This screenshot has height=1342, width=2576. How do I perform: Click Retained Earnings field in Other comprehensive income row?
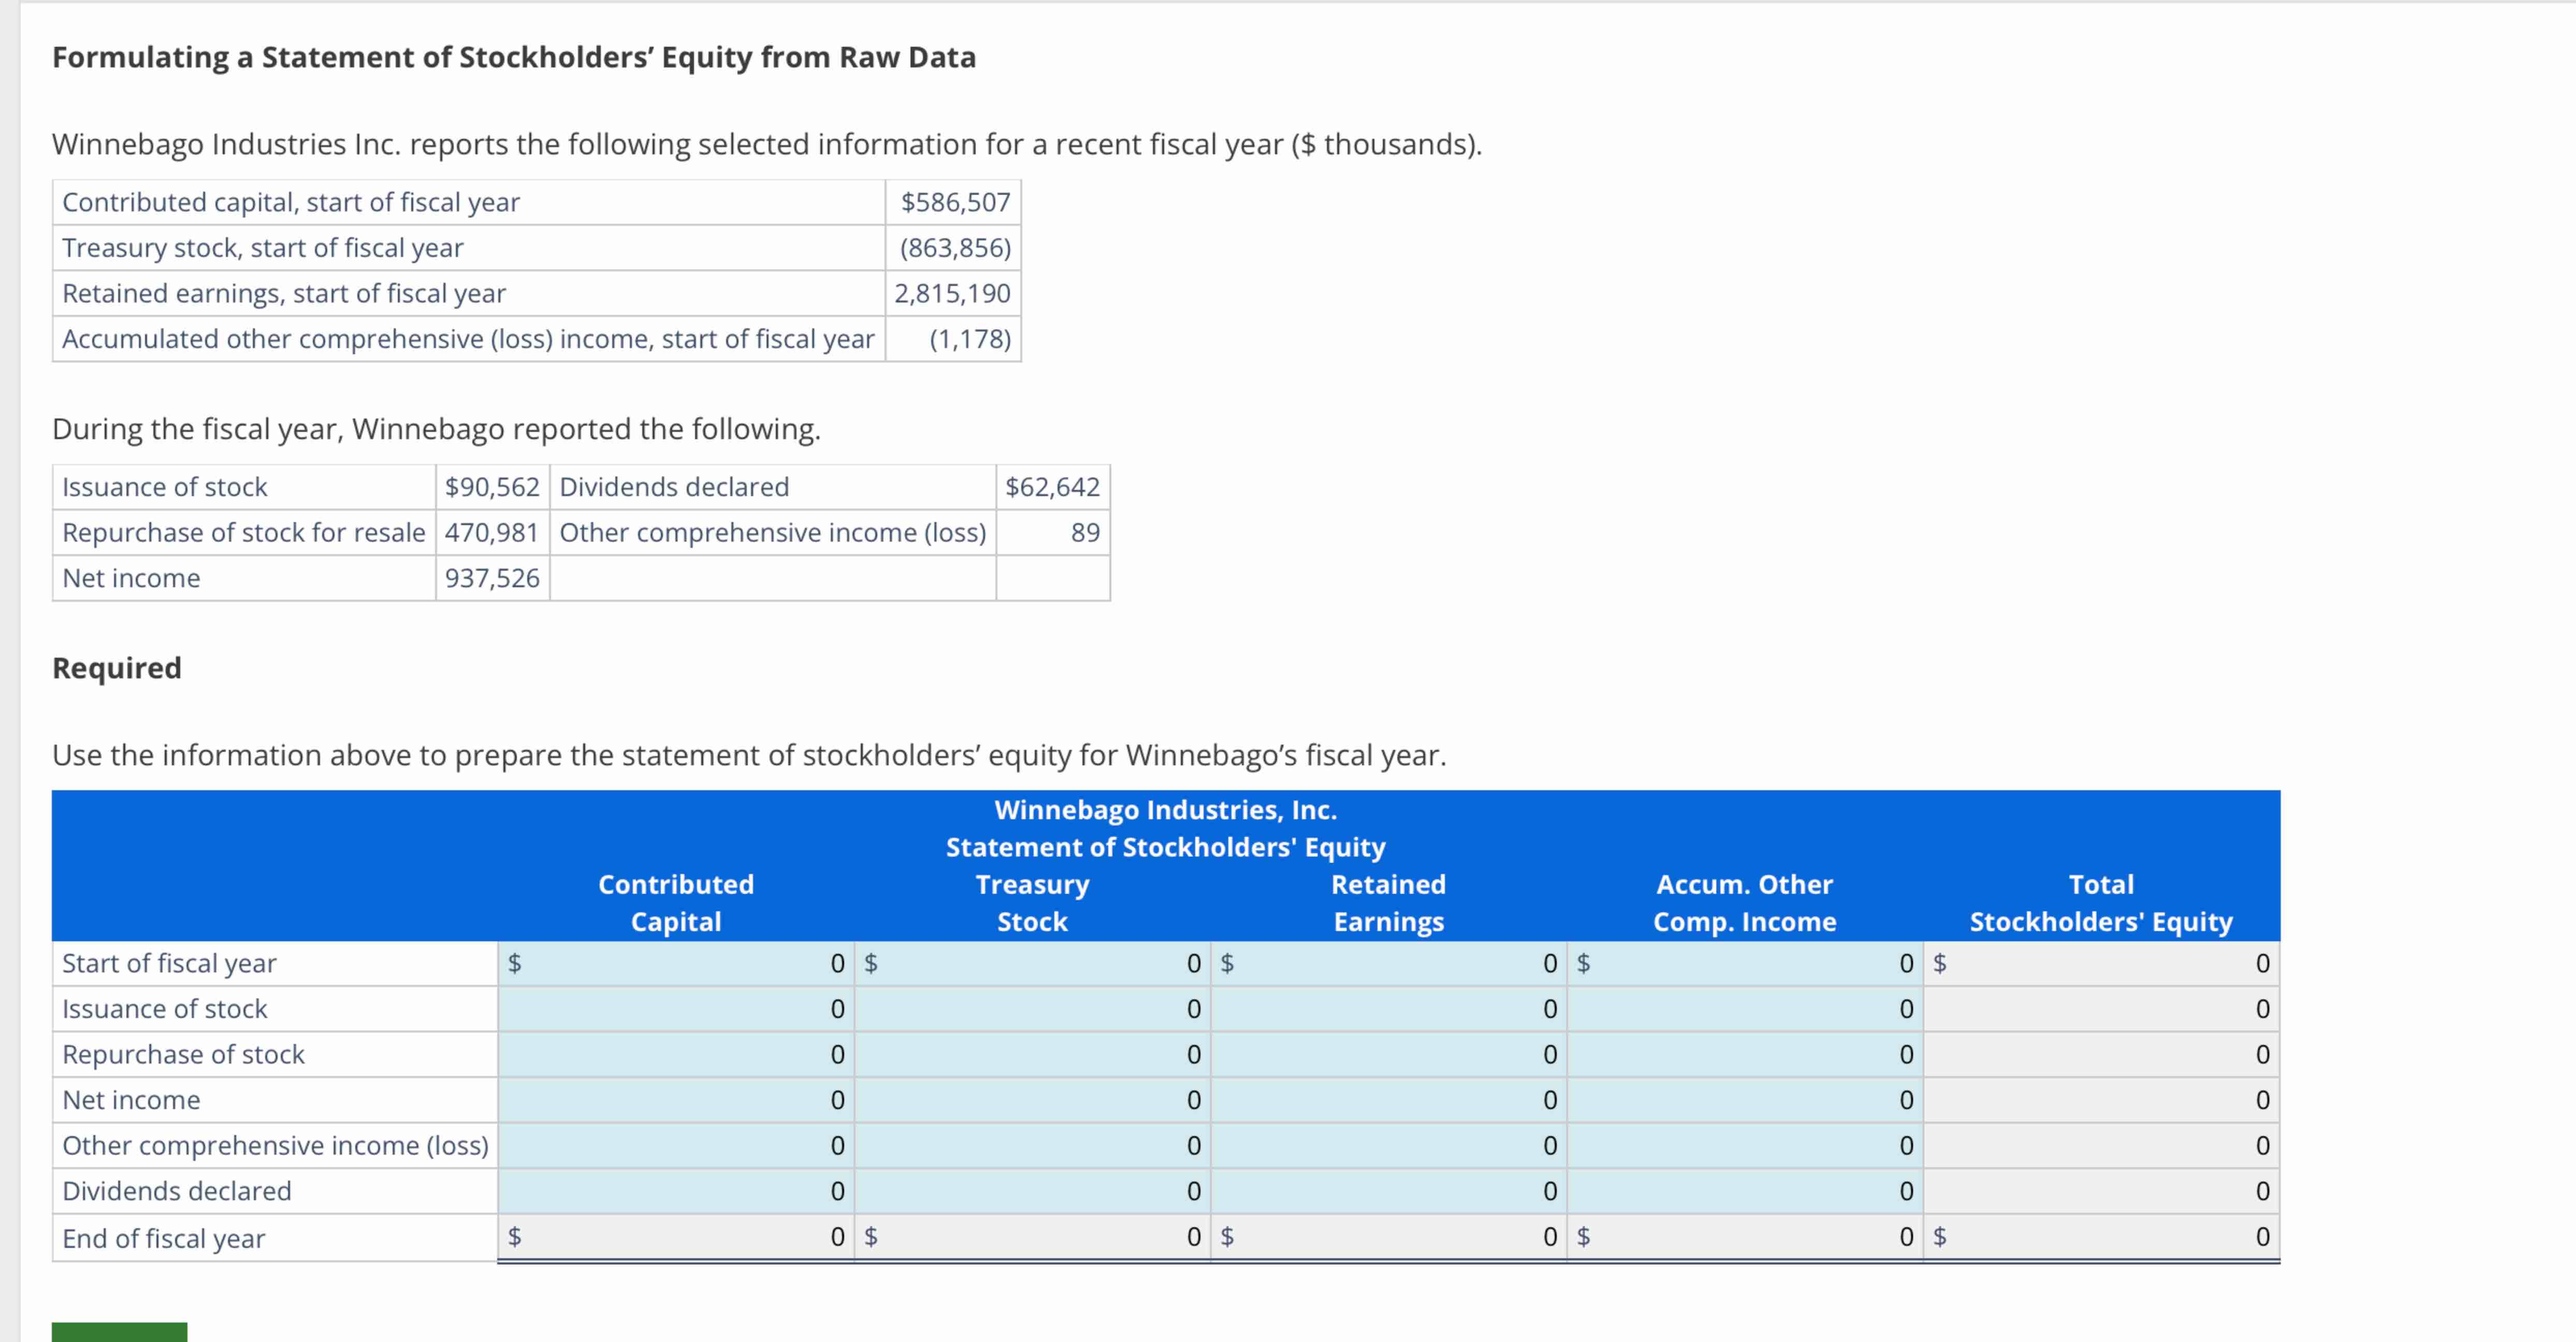(x=1388, y=1145)
